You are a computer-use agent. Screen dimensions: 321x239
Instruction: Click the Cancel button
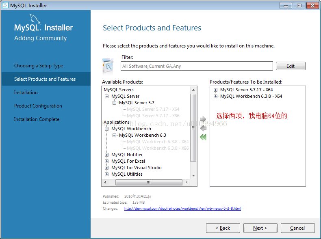click(297, 228)
